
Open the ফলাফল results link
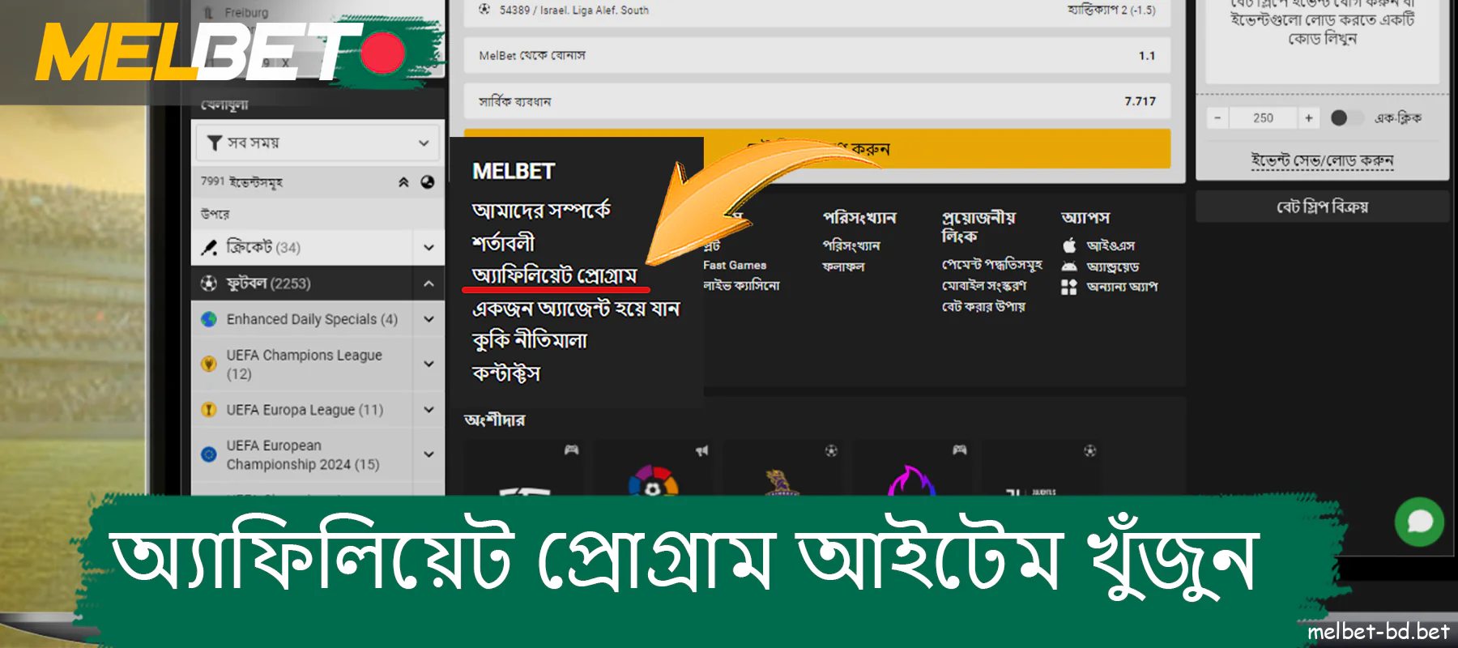843,266
